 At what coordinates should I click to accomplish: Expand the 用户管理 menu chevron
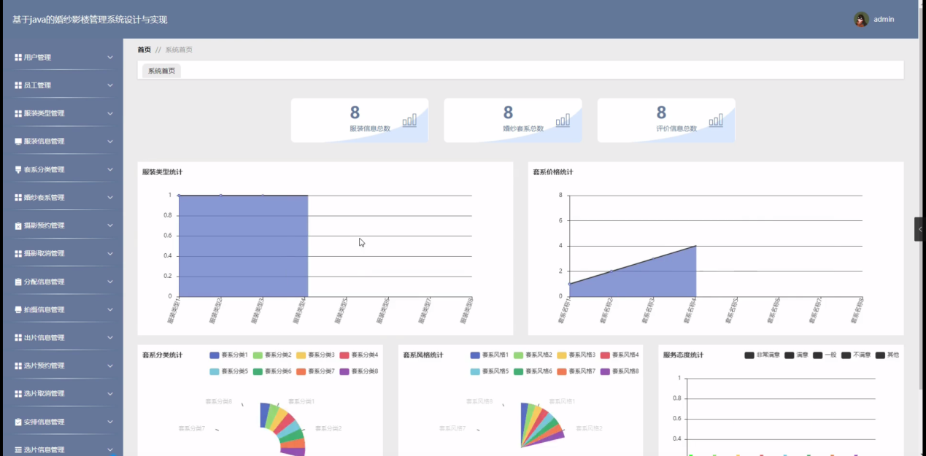tap(110, 57)
